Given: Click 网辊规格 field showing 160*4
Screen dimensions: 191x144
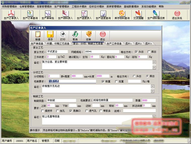Looking at the screenshot, I should click(x=102, y=52).
